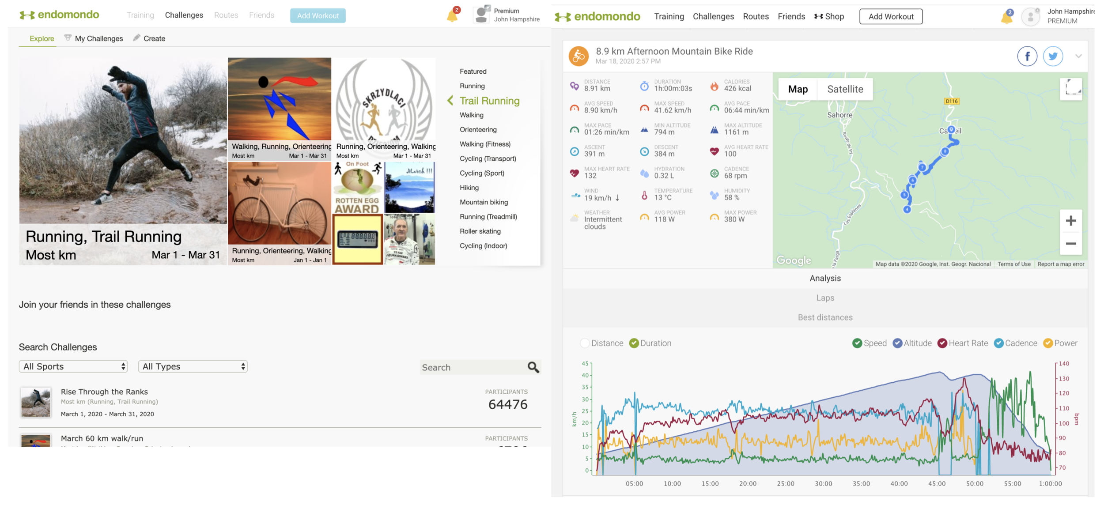Viewport: 1104px width, 505px height.
Task: Click the Distance stat icon
Action: 574,86
